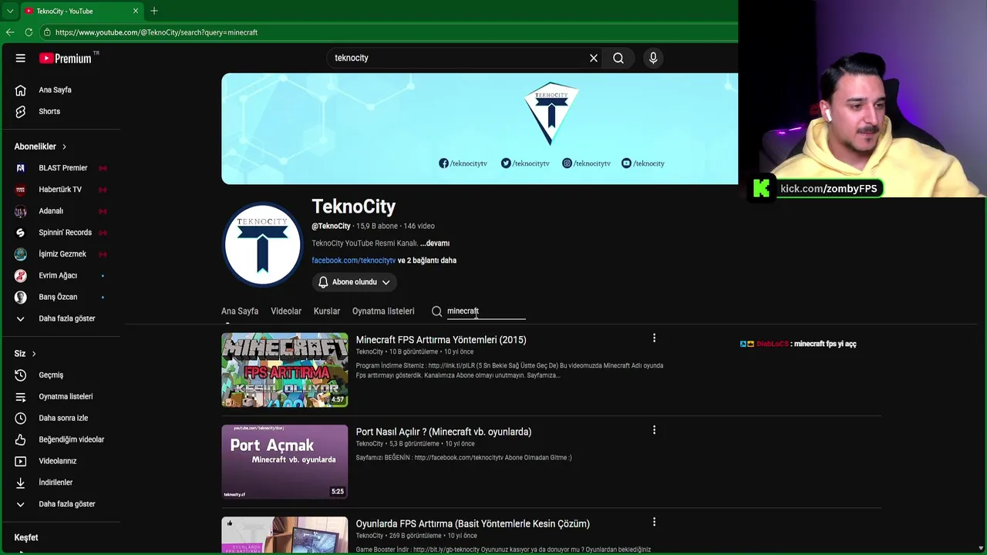Open Minecraft FPS Arttırma video thumbnail

[285, 370]
